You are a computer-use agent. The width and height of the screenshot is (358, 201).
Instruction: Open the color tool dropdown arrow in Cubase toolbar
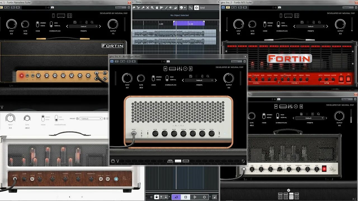coord(185,8)
